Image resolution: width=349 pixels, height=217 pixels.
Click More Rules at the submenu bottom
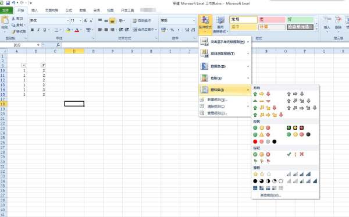(x=270, y=195)
